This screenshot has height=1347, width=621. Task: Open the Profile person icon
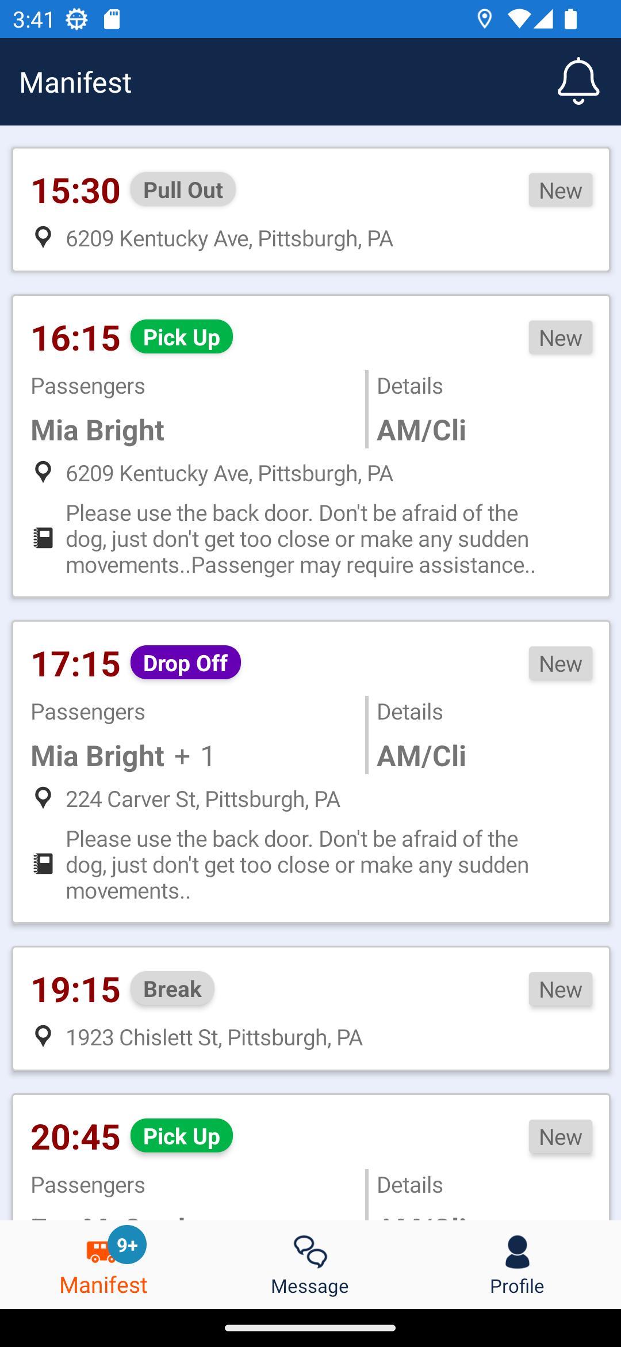point(517,1251)
